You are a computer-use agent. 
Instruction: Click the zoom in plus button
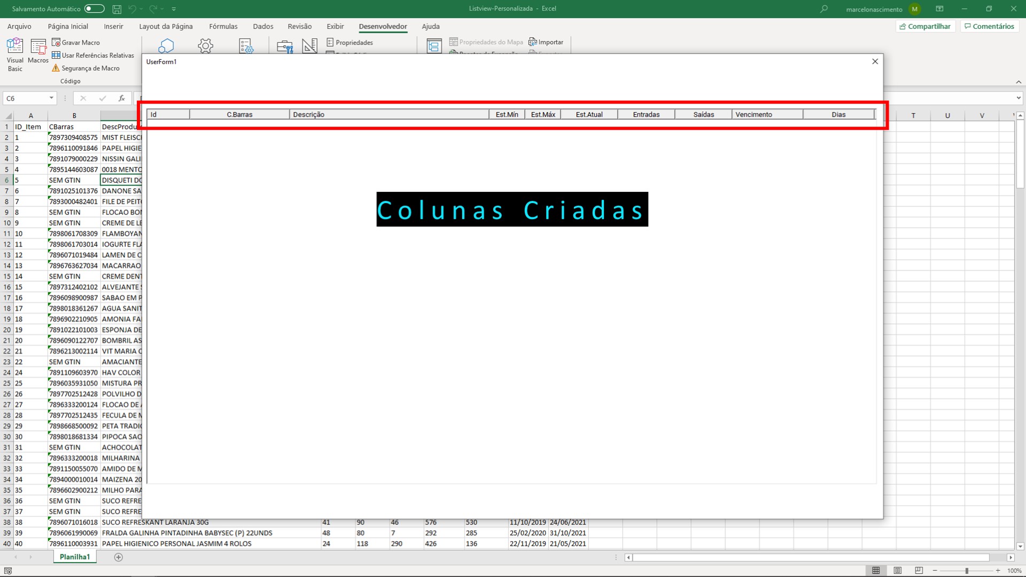click(x=998, y=571)
